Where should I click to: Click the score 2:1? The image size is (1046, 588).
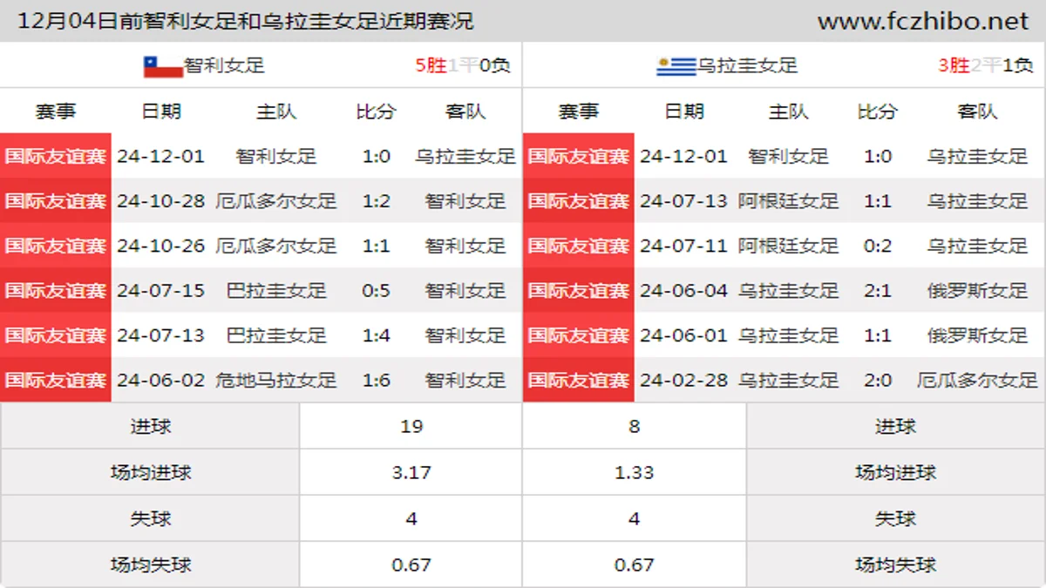pyautogui.click(x=878, y=290)
